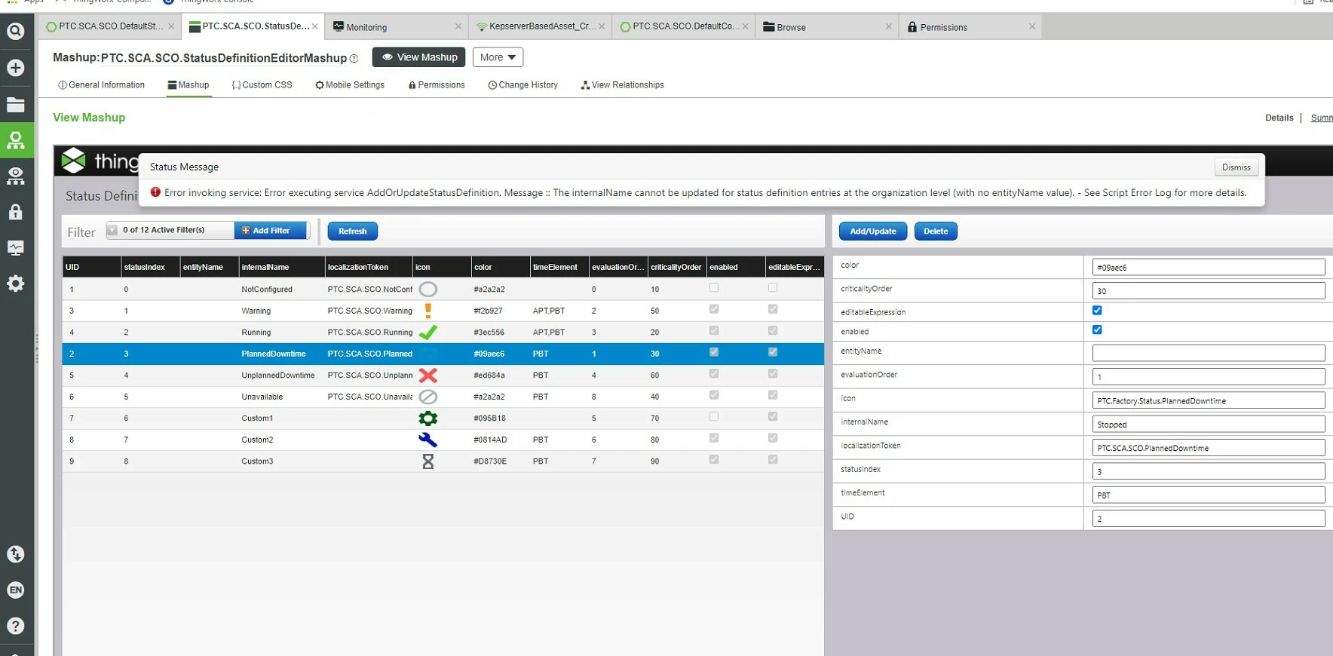The height and width of the screenshot is (656, 1333).
Task: Toggle enabled checkbox for Unavailable row
Action: (x=714, y=395)
